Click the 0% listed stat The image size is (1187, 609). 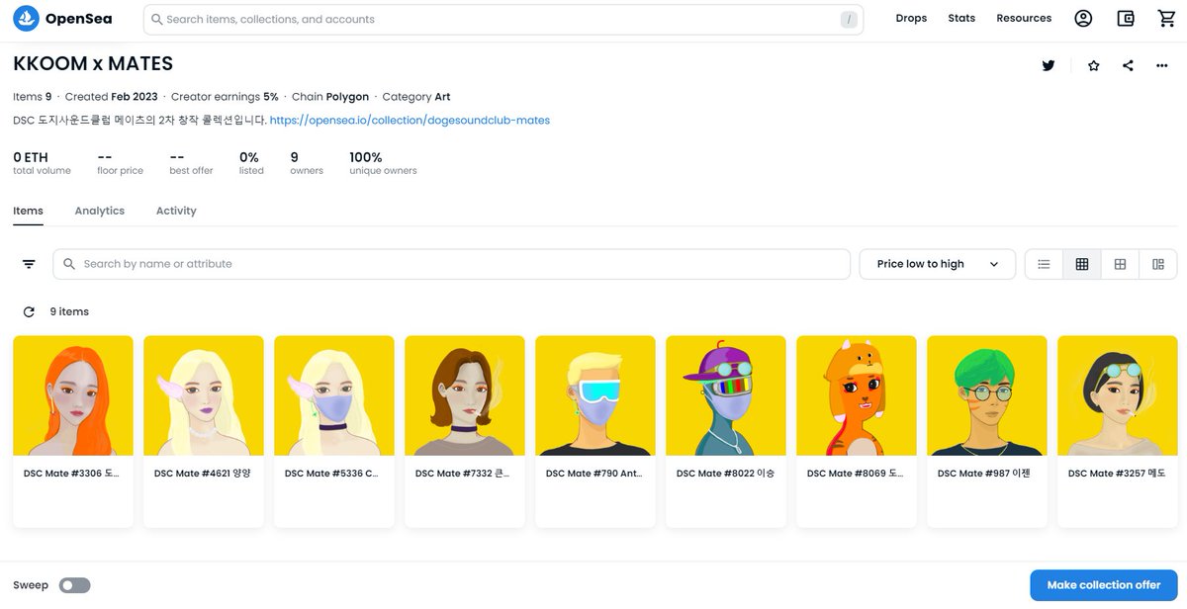click(251, 163)
